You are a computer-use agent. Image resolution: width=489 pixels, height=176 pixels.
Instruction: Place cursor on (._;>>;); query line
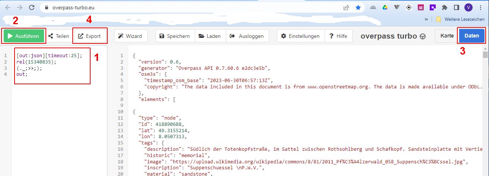(x=29, y=68)
